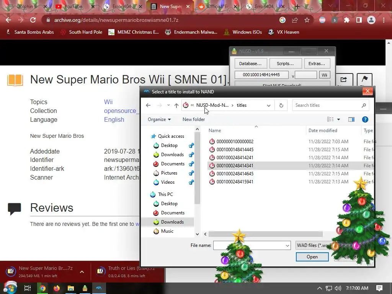Expand New Super Mario download options
This screenshot has width=392, height=294.
[82, 272]
